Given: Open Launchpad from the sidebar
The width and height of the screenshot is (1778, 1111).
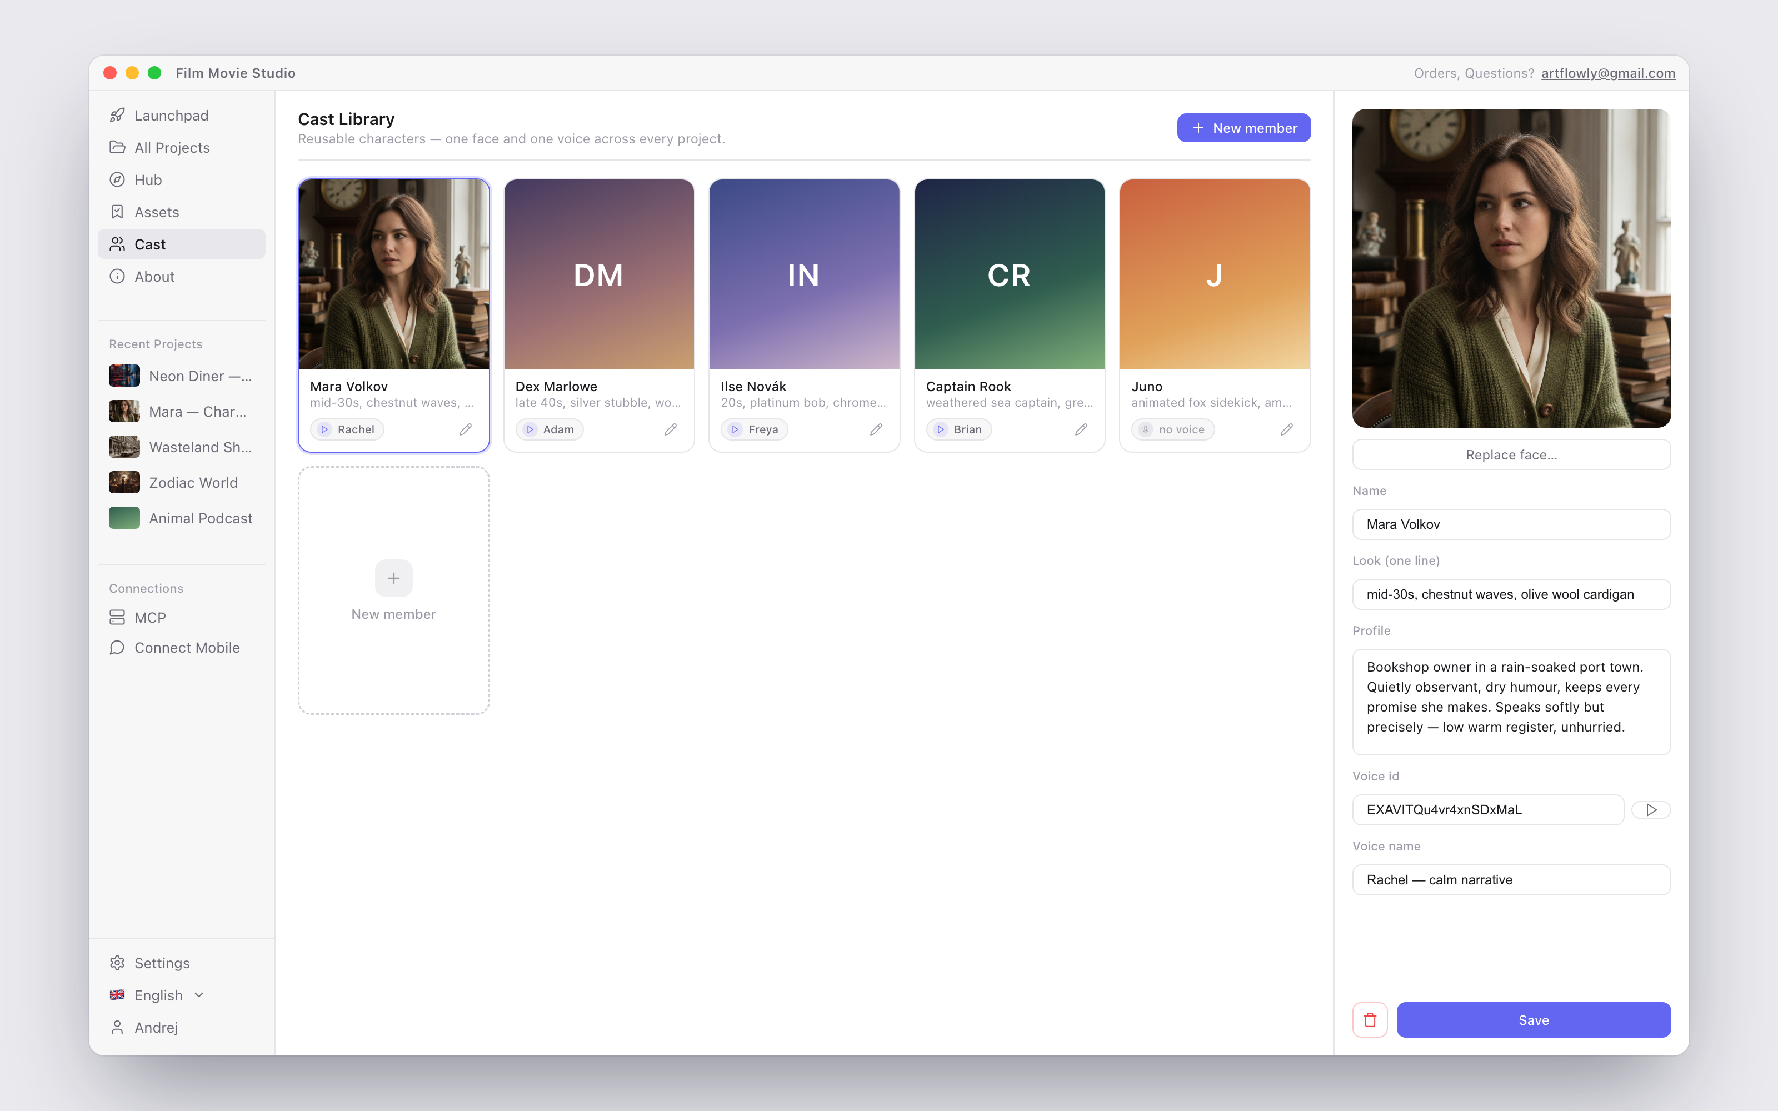Looking at the screenshot, I should (182, 116).
